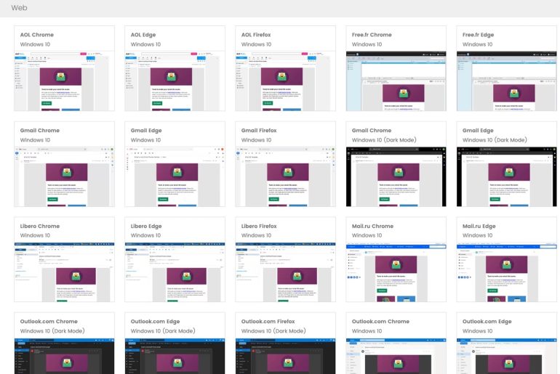Select the Libero Firefox preview thumbnail
This screenshot has width=560, height=374.
point(285,272)
